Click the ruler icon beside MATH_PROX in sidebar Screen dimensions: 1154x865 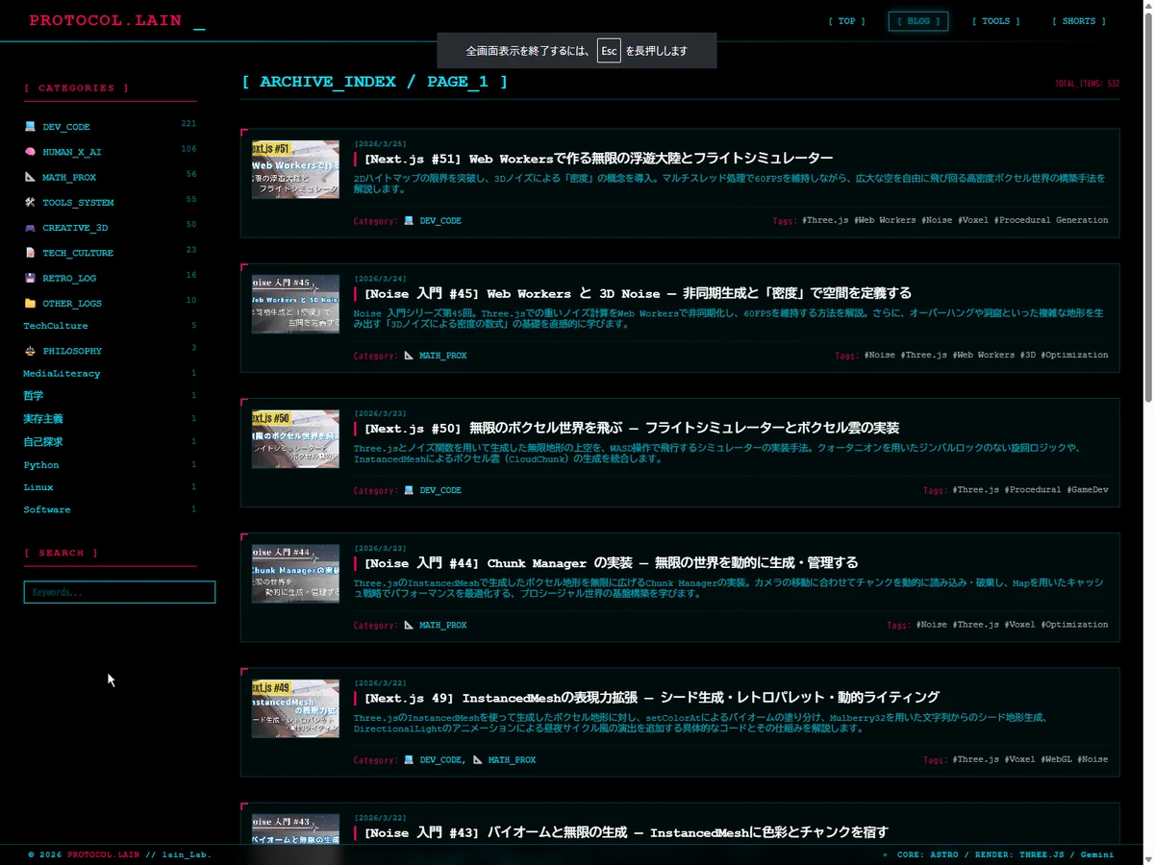[x=30, y=177]
